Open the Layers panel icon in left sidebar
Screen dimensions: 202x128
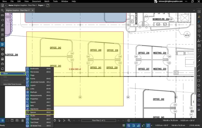[x=2, y=49]
